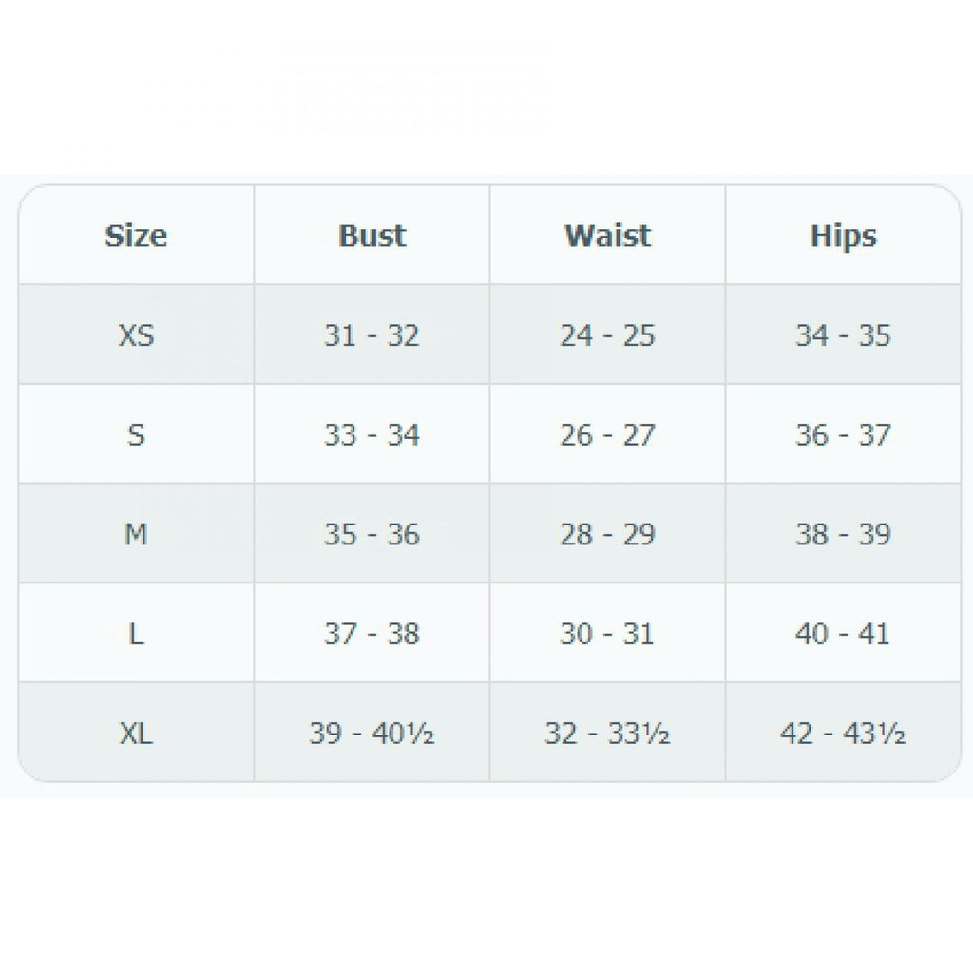Select the XL size row label

pyautogui.click(x=136, y=734)
